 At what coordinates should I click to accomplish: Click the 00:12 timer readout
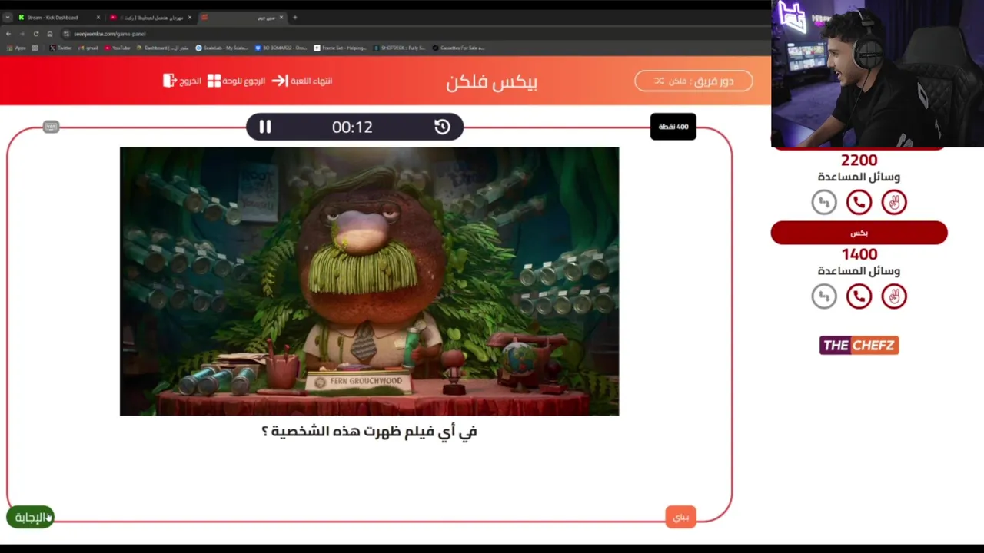352,127
